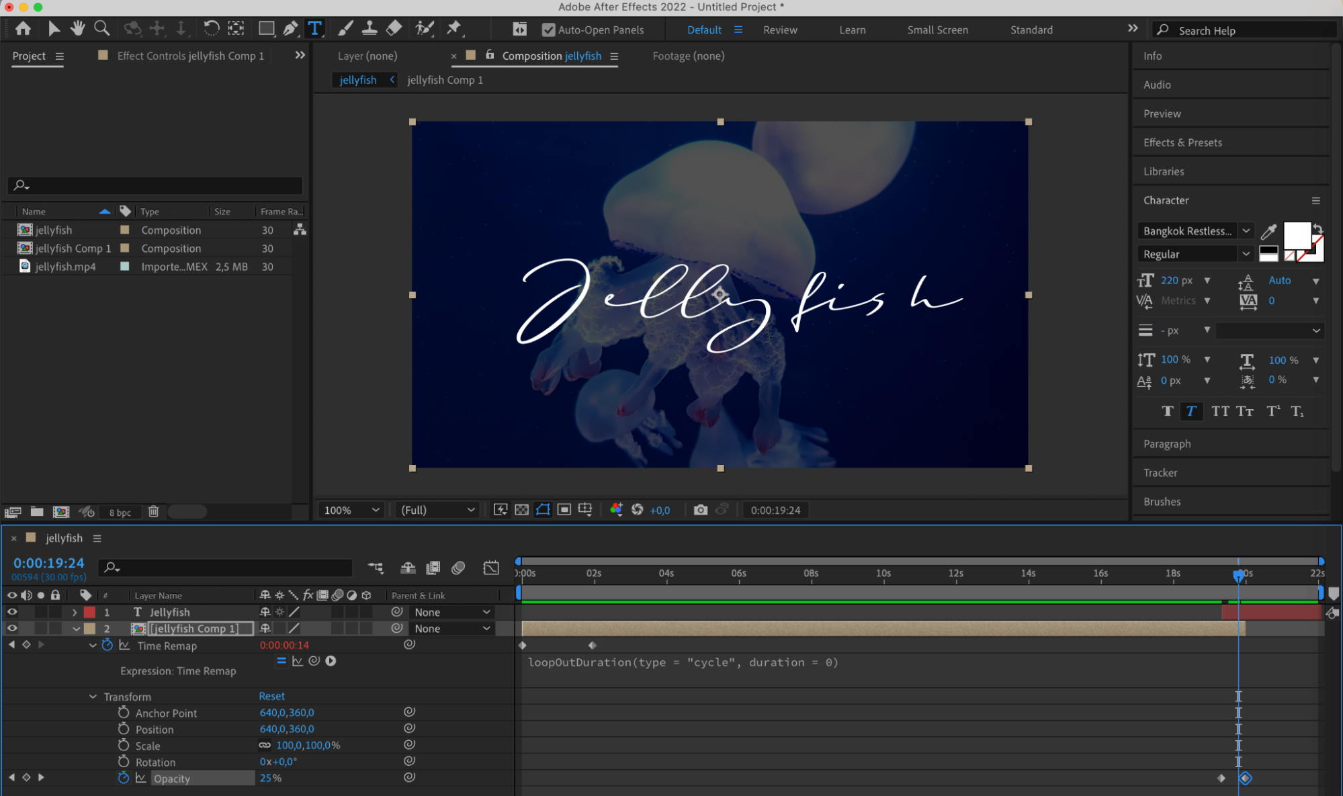Click the white fill color swatch
1343x796 pixels.
click(1296, 235)
